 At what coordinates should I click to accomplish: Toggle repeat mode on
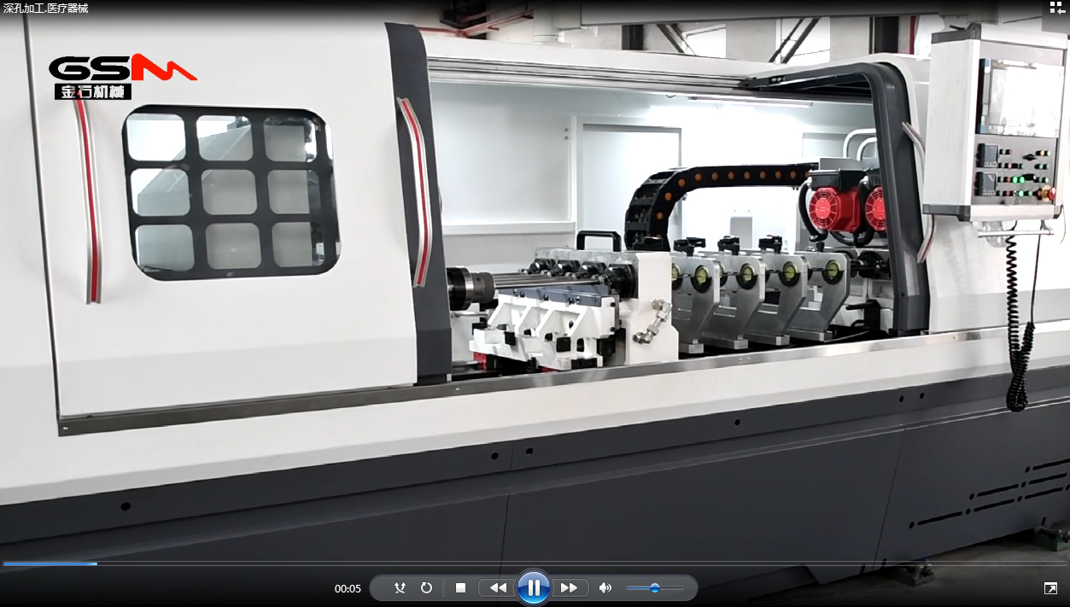point(426,588)
